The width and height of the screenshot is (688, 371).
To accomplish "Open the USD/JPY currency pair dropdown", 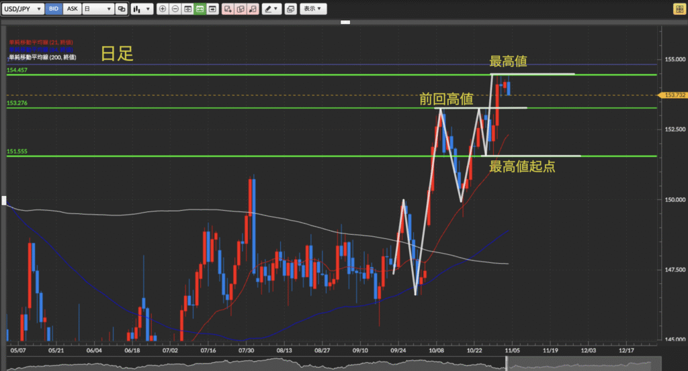I will pyautogui.click(x=24, y=9).
